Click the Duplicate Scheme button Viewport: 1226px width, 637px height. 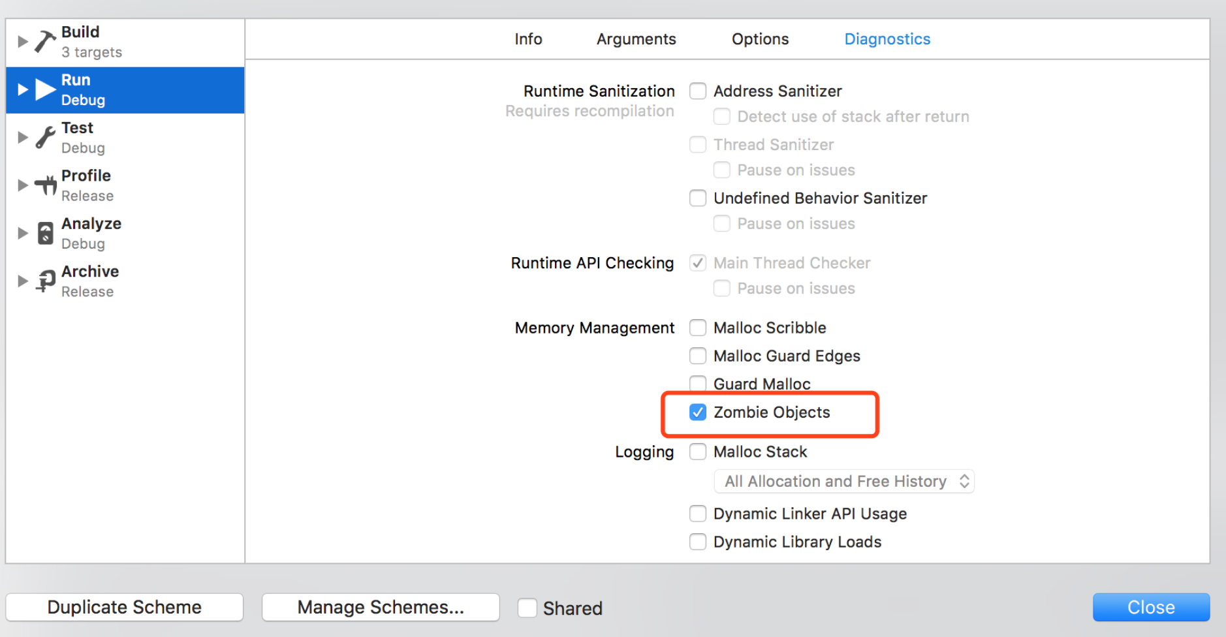(x=124, y=607)
